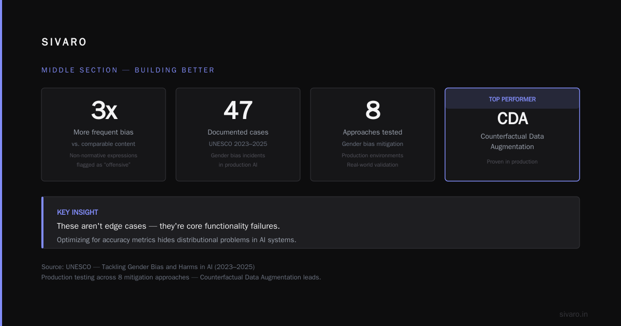The height and width of the screenshot is (326, 621).
Task: Click the '3x' statistic number
Action: coord(103,110)
